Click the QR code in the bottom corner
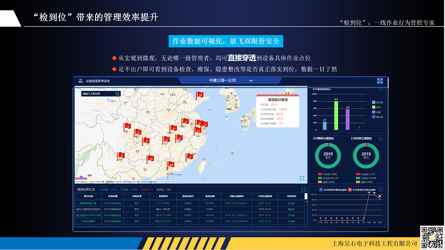This screenshot has height=250, width=445. (x=431, y=237)
